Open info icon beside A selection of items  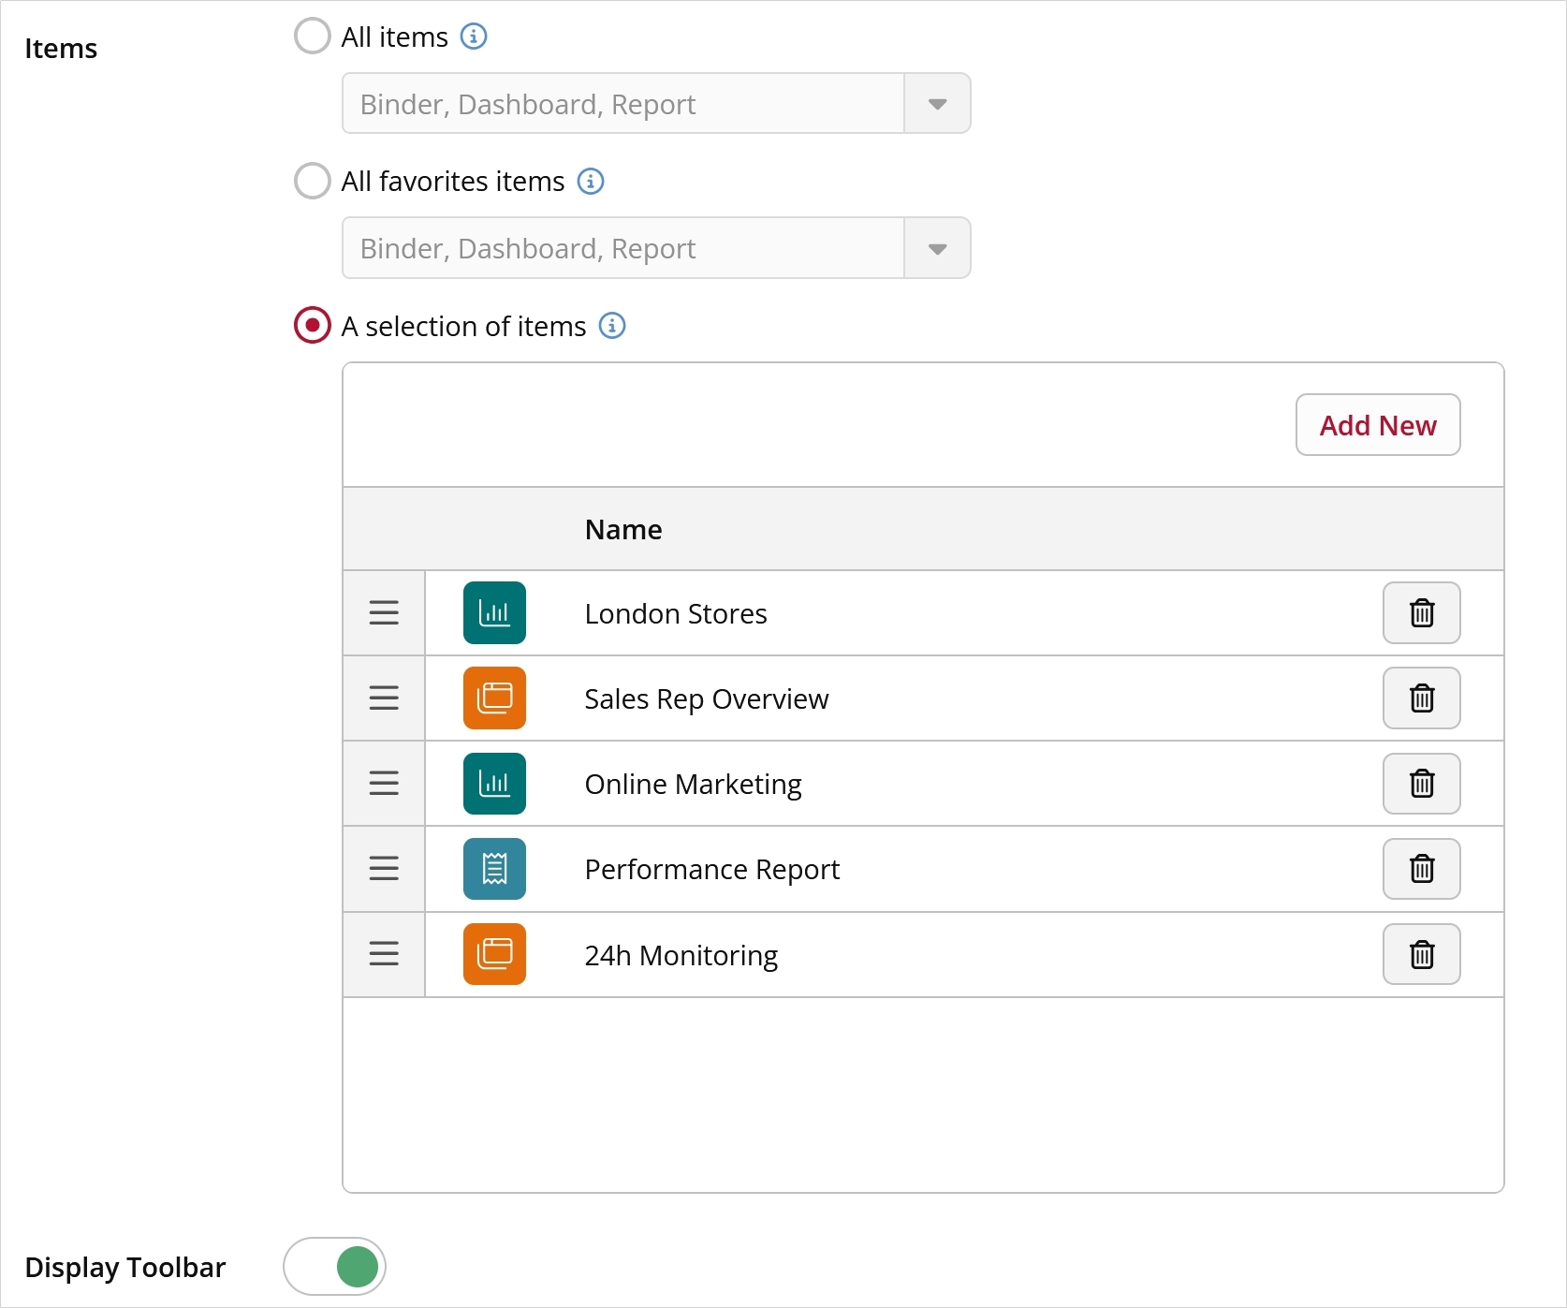tap(612, 326)
